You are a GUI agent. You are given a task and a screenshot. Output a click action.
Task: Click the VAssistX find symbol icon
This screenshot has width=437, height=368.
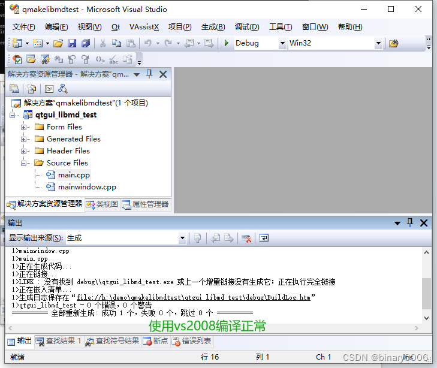[45, 59]
